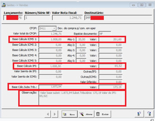This screenshot has width=155, height=121.
Task: Click the Base Cálculo ICMS 1 field
Action: pos(50,39)
